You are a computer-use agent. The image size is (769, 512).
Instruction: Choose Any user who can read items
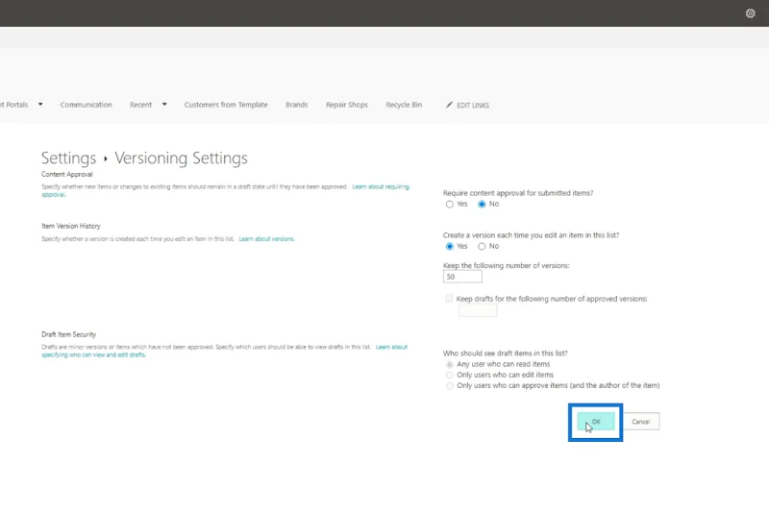(x=449, y=364)
